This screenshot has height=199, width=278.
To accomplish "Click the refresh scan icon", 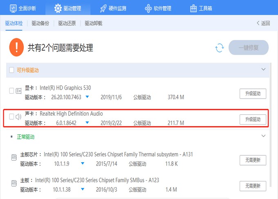I will pyautogui.click(x=220, y=48).
